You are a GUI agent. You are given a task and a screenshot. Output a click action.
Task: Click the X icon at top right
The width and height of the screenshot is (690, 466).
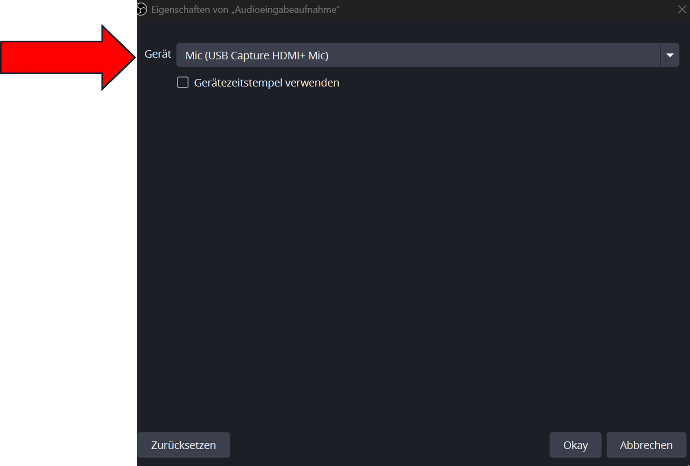coord(682,9)
